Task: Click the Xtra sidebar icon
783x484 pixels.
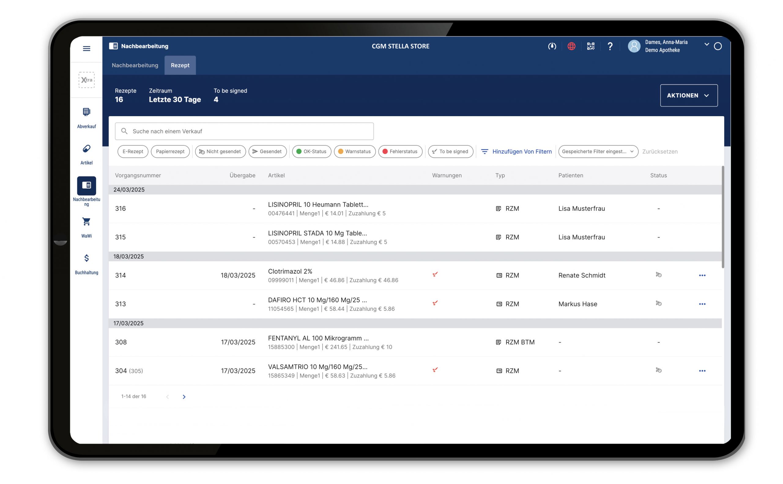Action: pyautogui.click(x=87, y=80)
